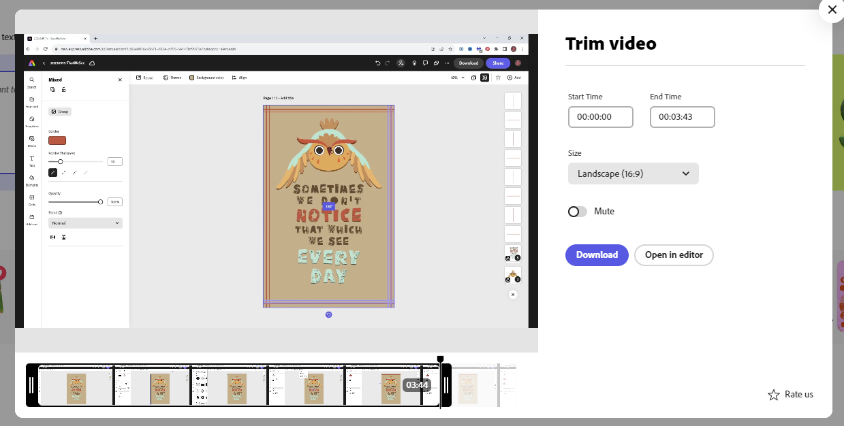844x426 pixels.
Task: Open the Media panel from the sidebar
Action: 31,138
